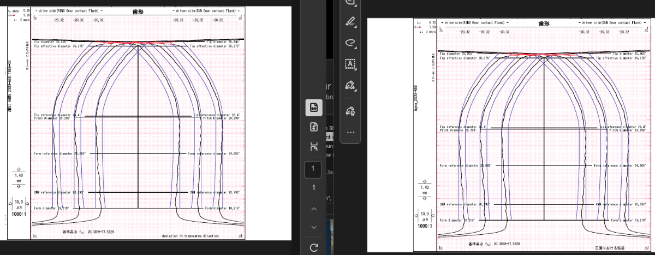Screen dimensions: 655x255
Task: Click 'deviation in transverse direction' label
Action: 190,236
